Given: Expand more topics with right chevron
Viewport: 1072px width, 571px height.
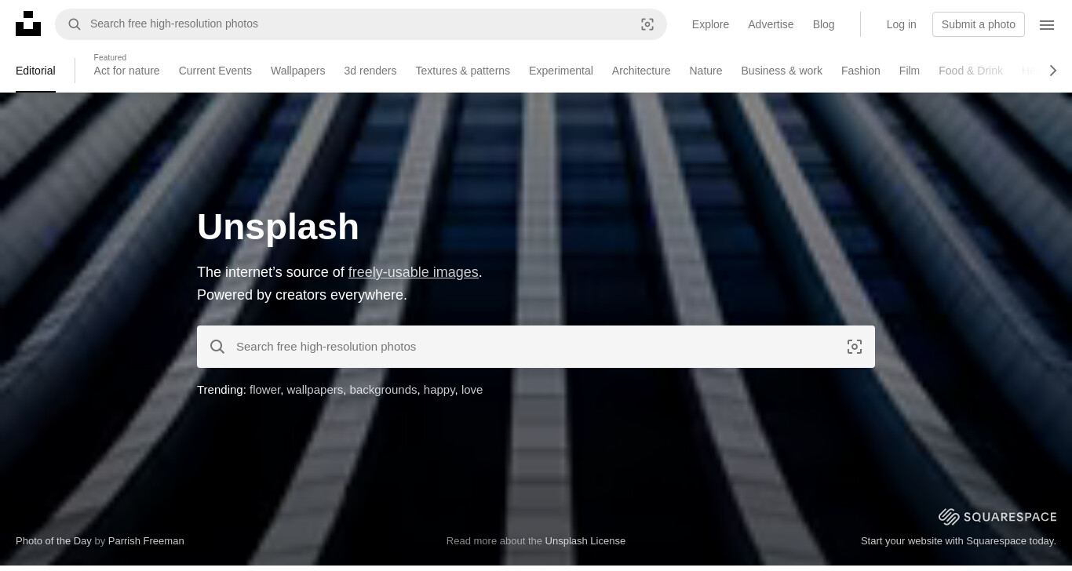Looking at the screenshot, I should pyautogui.click(x=1053, y=71).
